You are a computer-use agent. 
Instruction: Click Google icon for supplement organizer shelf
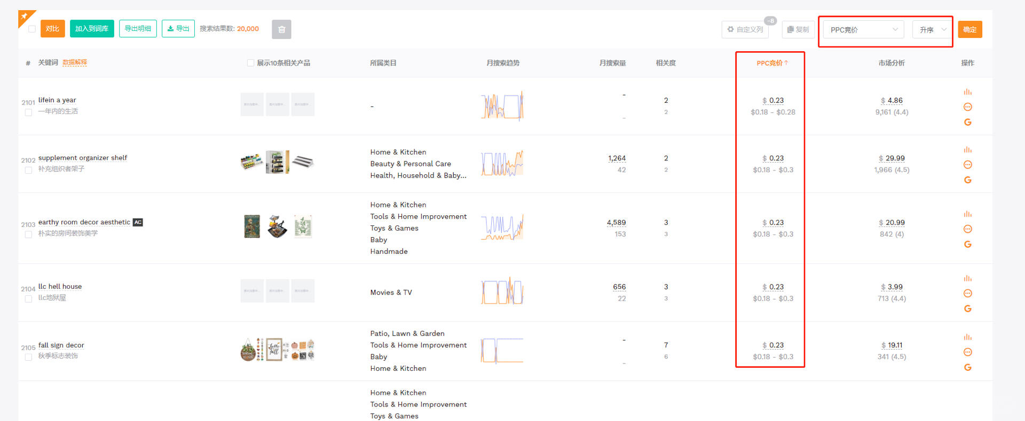(967, 180)
